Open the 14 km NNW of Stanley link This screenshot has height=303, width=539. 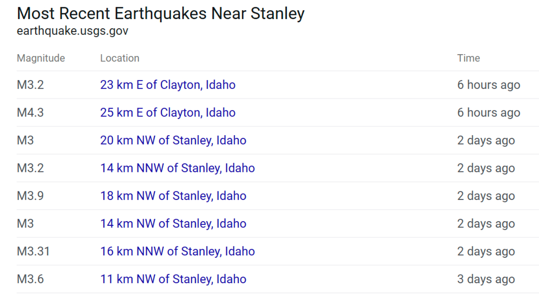coord(177,168)
